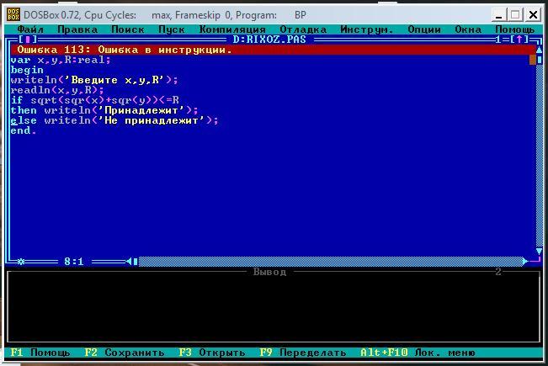This screenshot has height=366, width=548.
Task: Click the readln(x,y,R); line
Action: point(57,90)
